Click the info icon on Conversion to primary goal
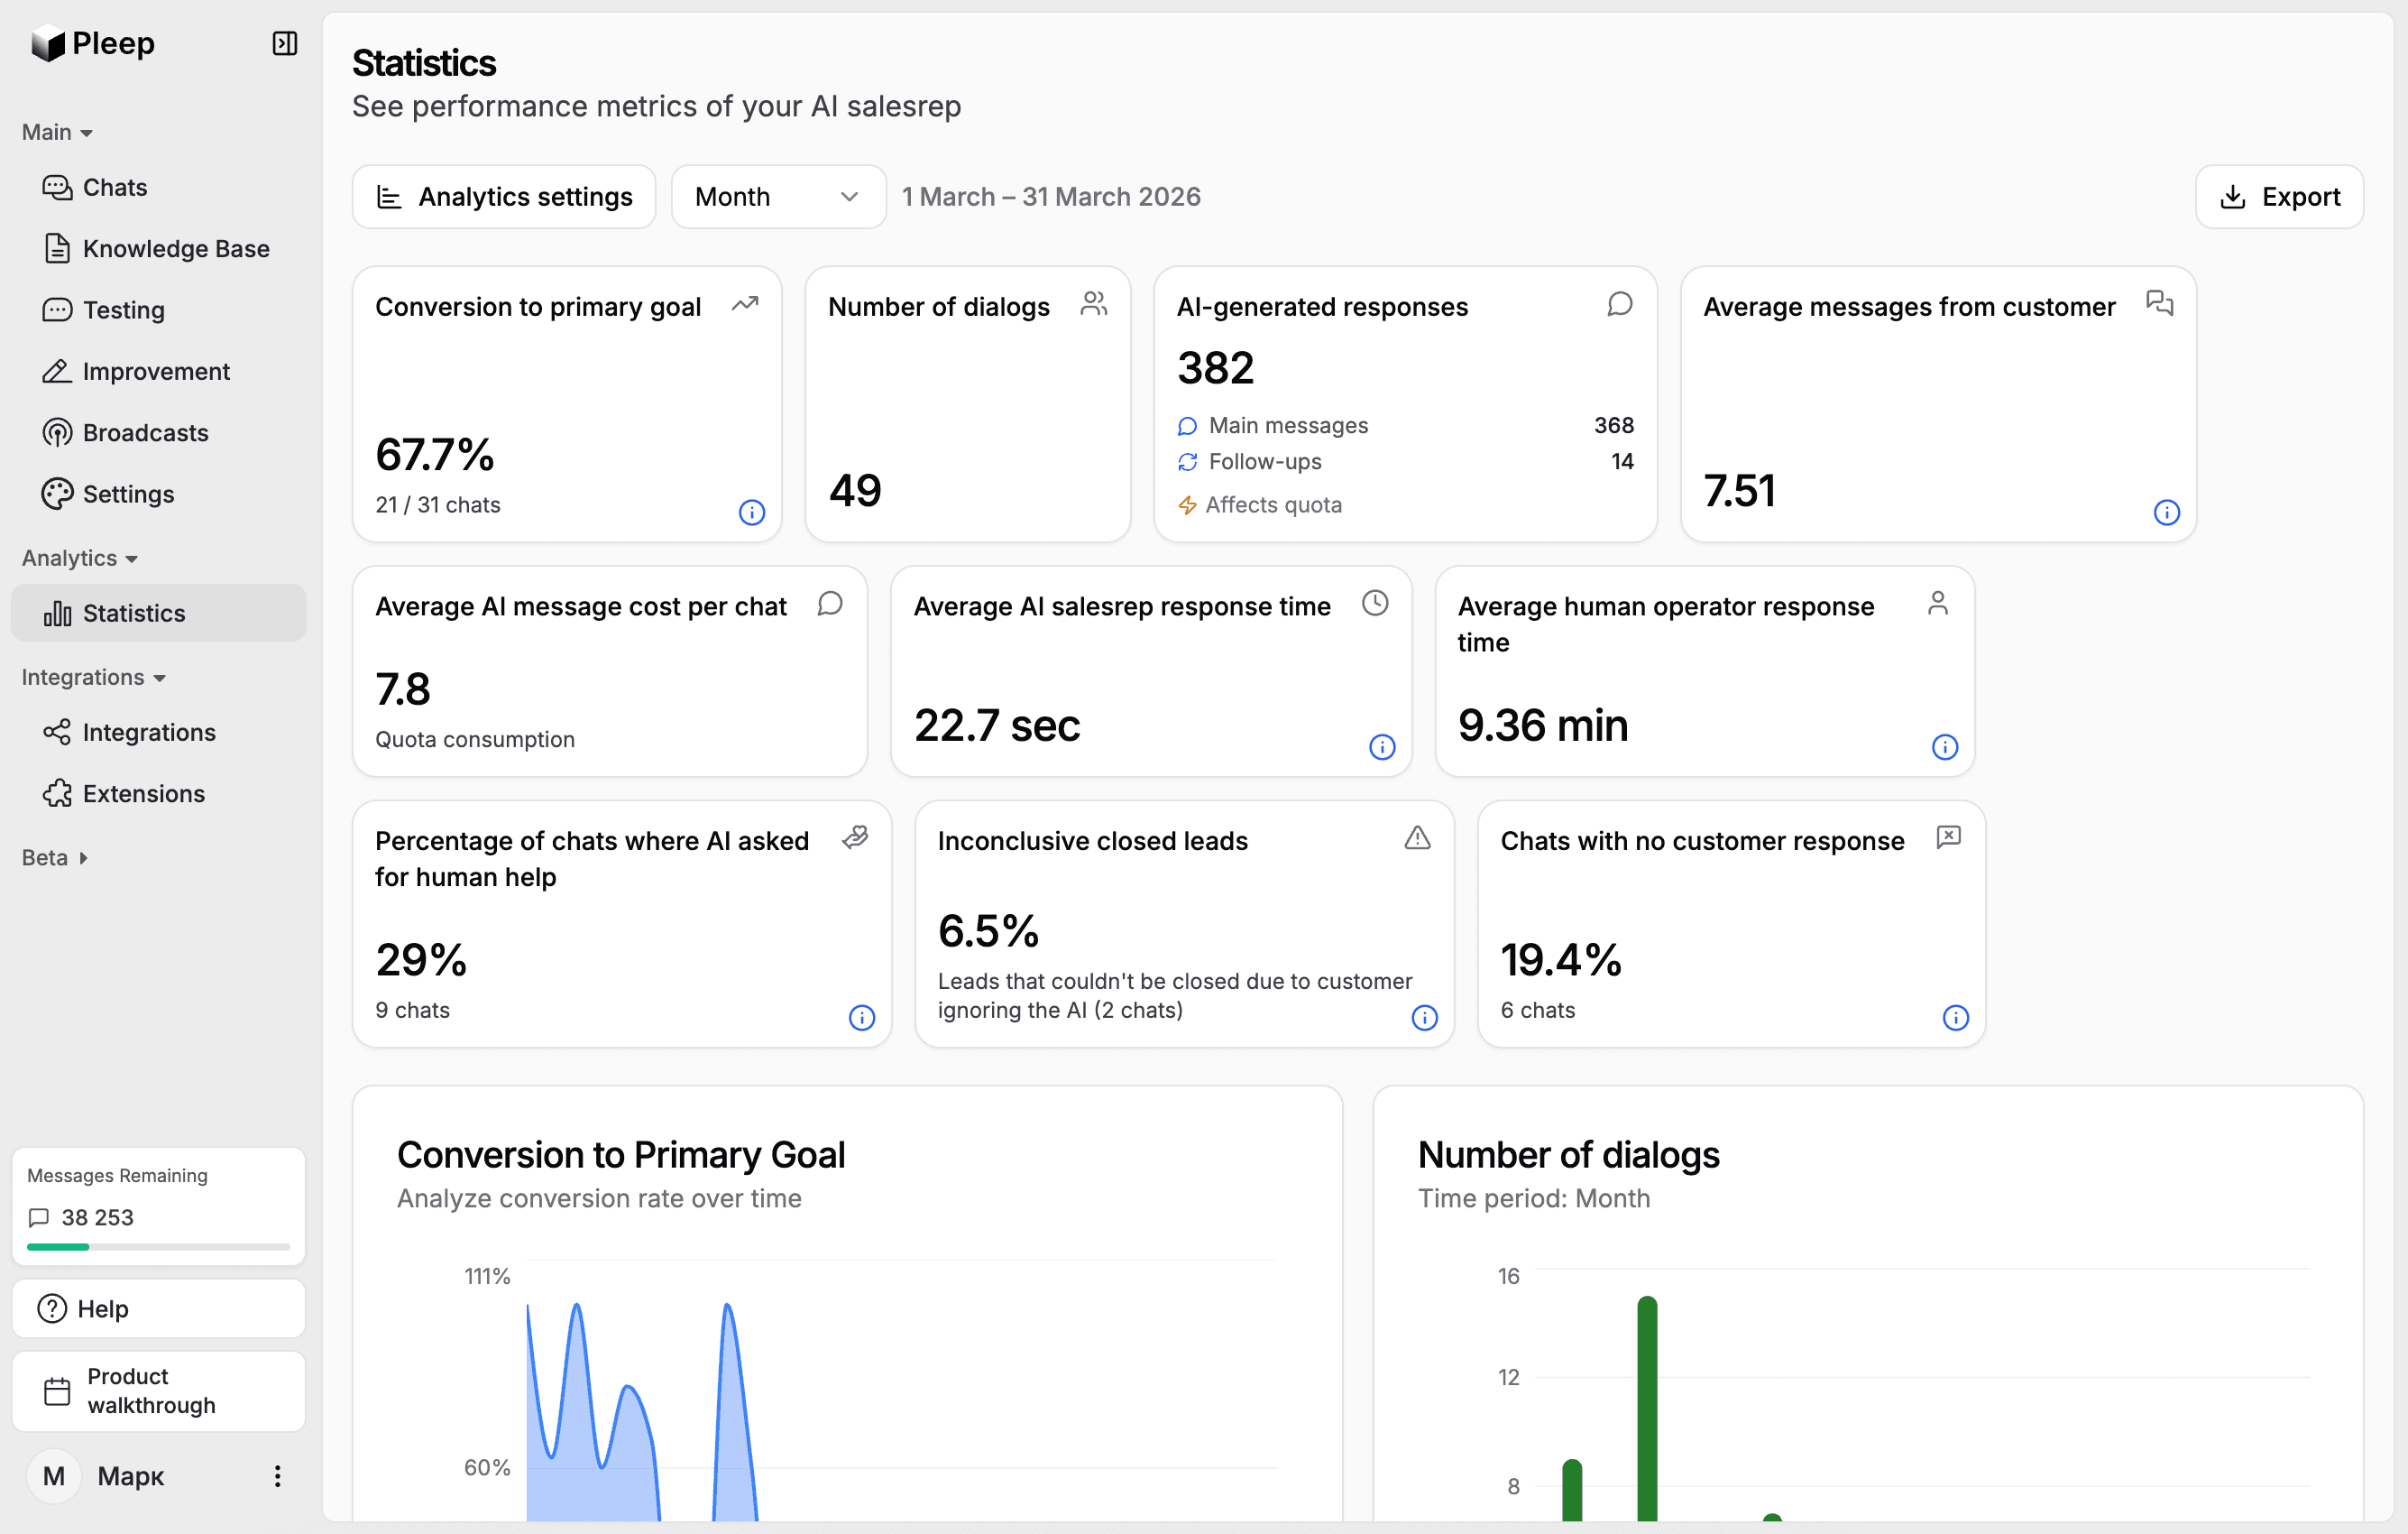This screenshot has width=2408, height=1534. pos(752,512)
